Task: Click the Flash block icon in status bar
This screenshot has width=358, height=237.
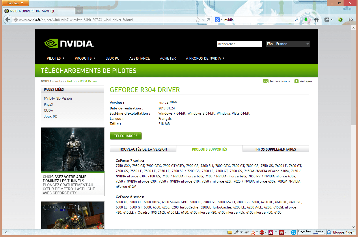Action: (x=253, y=232)
